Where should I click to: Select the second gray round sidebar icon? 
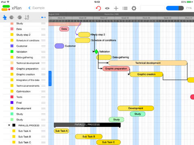click(19, 17)
